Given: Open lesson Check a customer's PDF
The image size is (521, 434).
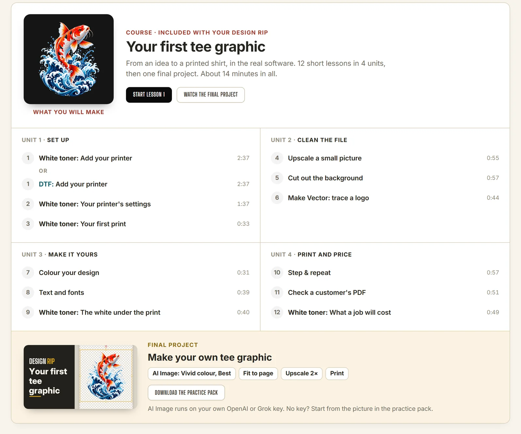Looking at the screenshot, I should [385, 292].
